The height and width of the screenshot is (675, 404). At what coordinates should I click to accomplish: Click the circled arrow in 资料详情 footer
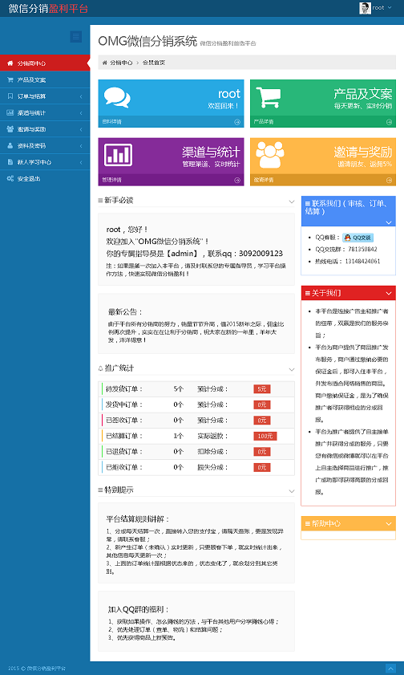click(x=236, y=122)
